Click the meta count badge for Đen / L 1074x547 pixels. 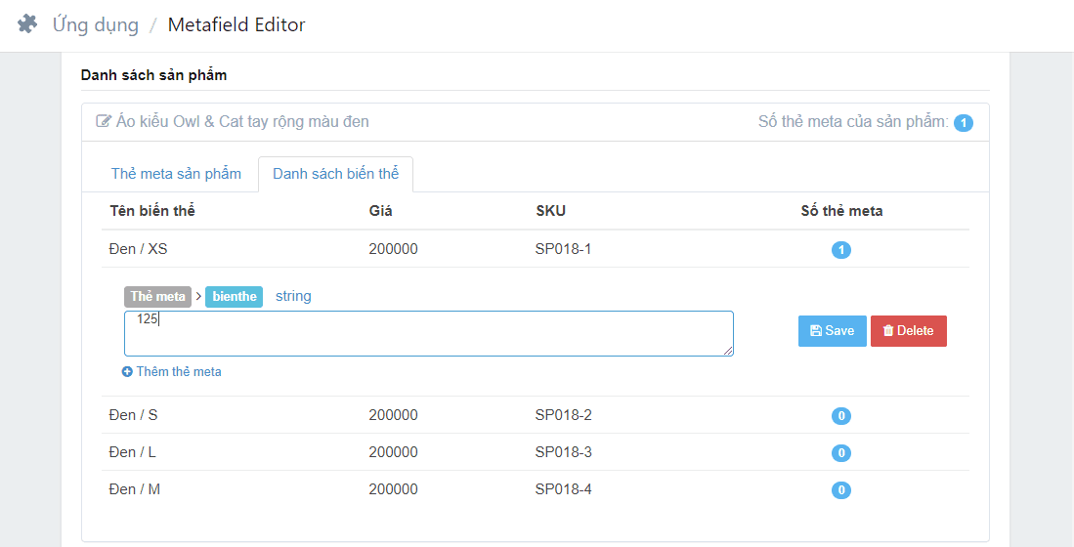click(x=841, y=453)
